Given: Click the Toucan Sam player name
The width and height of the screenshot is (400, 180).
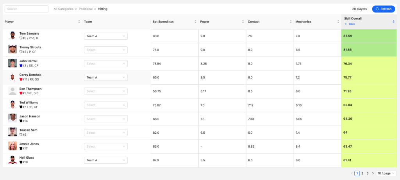Looking at the screenshot, I should tap(28, 130).
